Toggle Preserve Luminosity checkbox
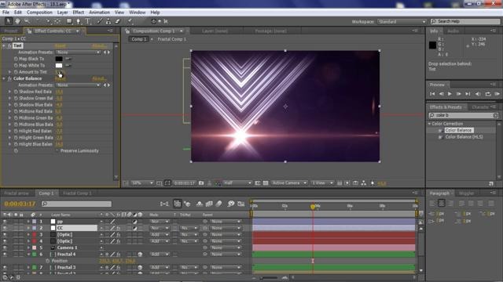The height and width of the screenshot is (282, 503). pyautogui.click(x=57, y=150)
